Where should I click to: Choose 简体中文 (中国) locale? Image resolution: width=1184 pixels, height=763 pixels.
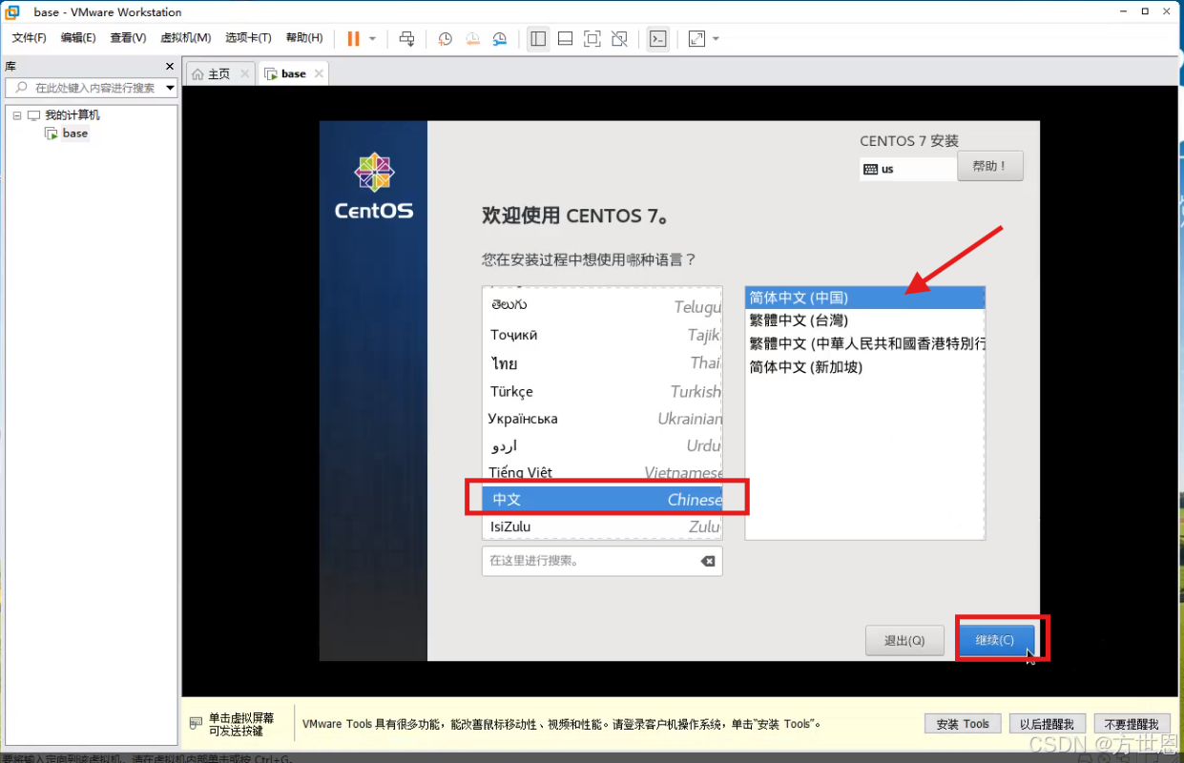tap(865, 298)
